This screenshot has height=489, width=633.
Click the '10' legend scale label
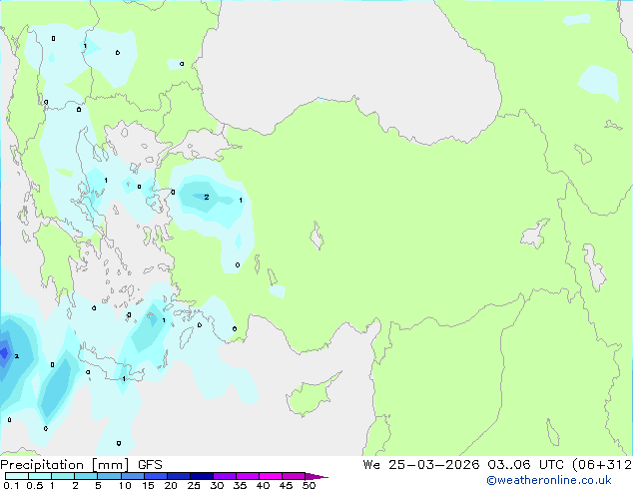coord(125,485)
